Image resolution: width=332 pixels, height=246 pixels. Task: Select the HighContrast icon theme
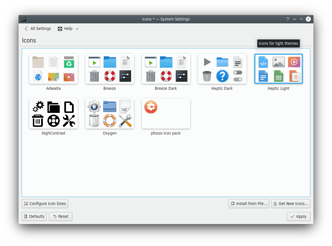coord(53,113)
